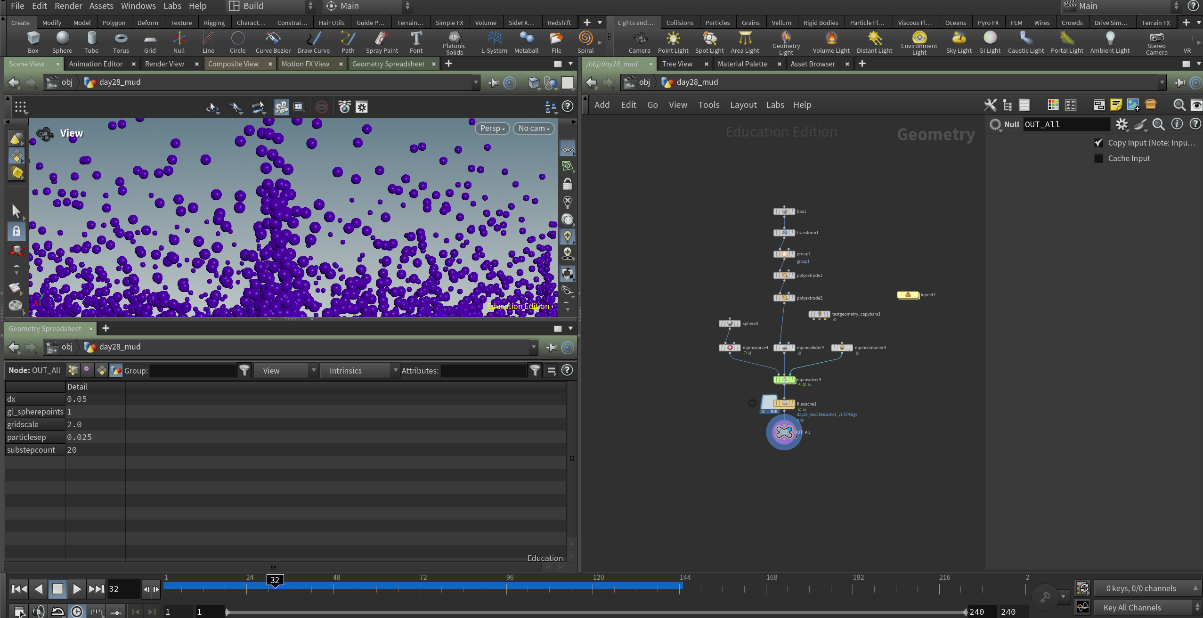The image size is (1203, 618).
Task: Toggle the Copy Input checkbox
Action: [x=1098, y=143]
